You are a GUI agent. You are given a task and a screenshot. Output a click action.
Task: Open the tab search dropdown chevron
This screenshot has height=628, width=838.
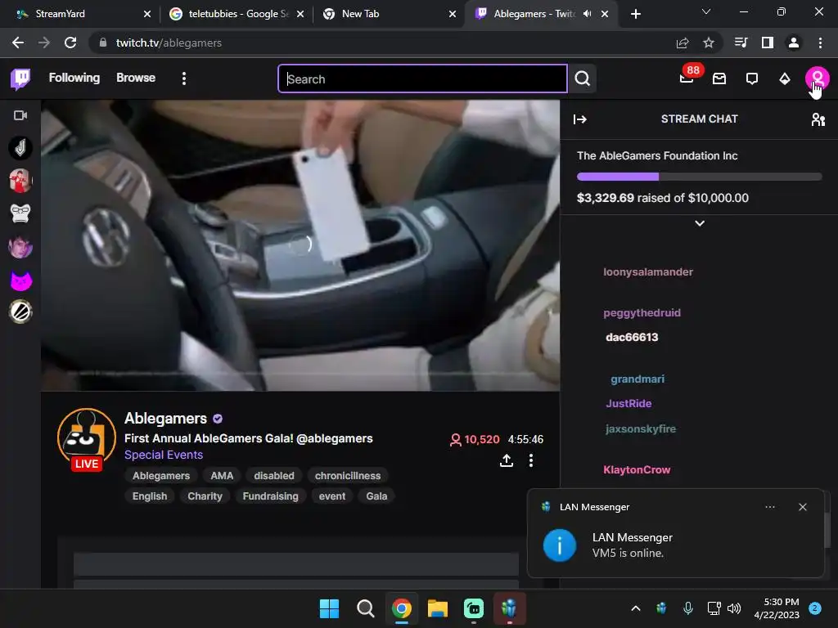706,11
